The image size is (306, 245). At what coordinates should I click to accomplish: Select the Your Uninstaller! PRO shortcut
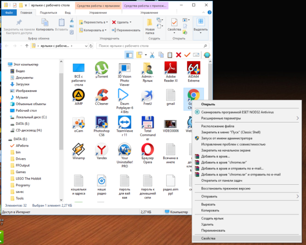124,156
